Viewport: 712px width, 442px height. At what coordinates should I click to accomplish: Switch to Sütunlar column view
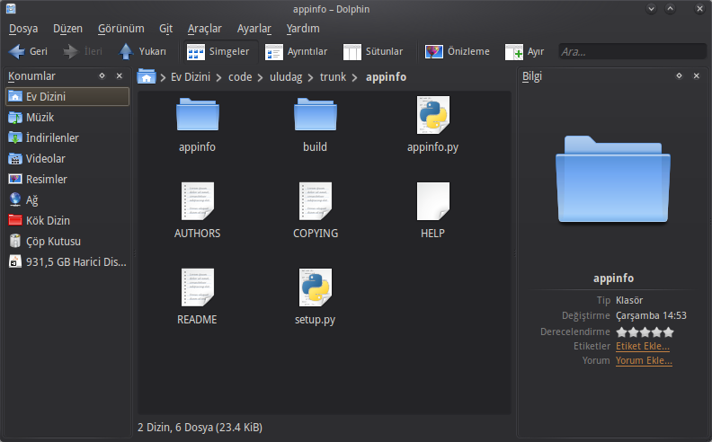(373, 52)
